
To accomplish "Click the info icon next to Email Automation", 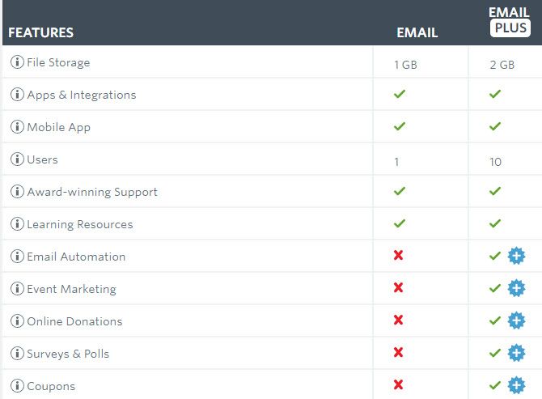I will pos(17,257).
